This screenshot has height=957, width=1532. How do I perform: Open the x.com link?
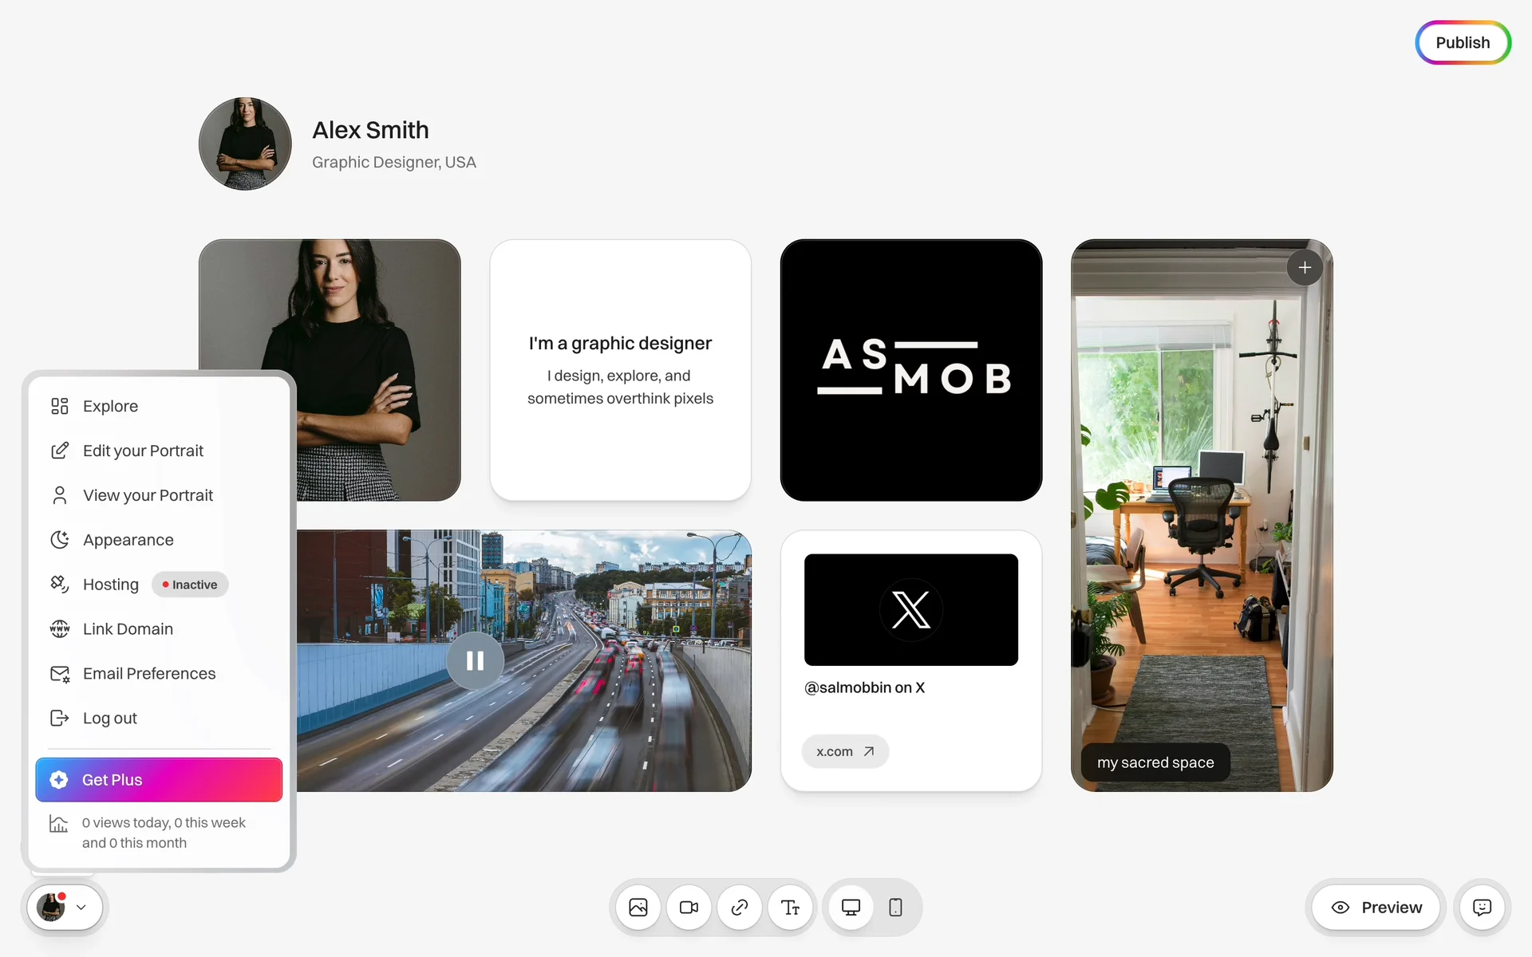845,751
